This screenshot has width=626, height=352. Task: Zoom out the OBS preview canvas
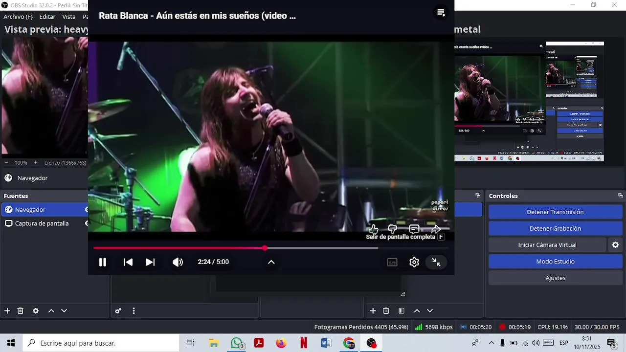pyautogui.click(x=6, y=162)
